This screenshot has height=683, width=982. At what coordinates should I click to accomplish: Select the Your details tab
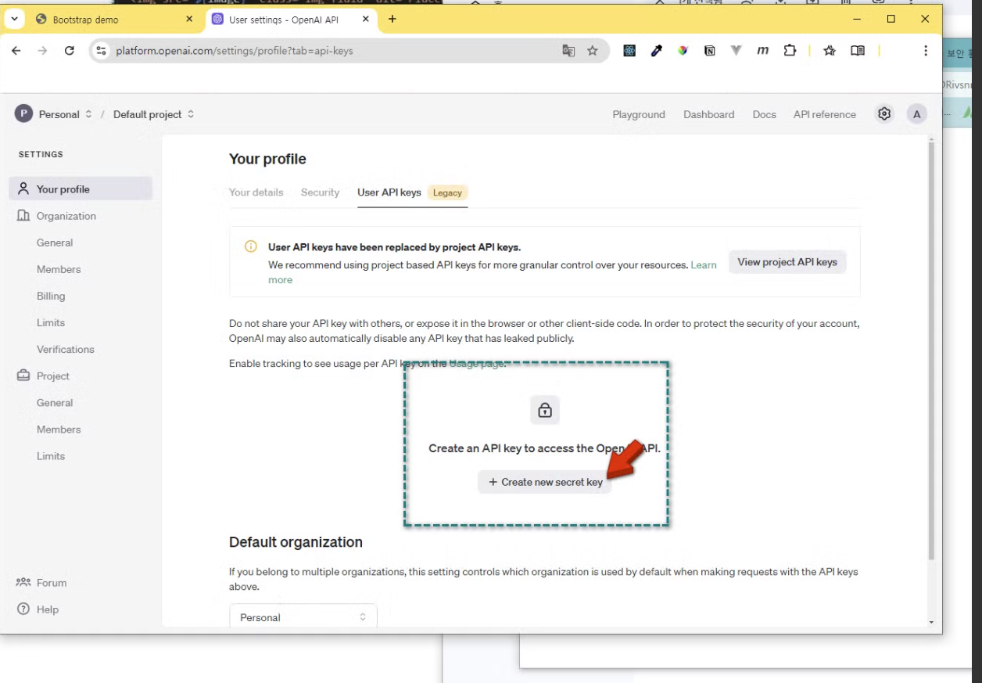coord(256,192)
